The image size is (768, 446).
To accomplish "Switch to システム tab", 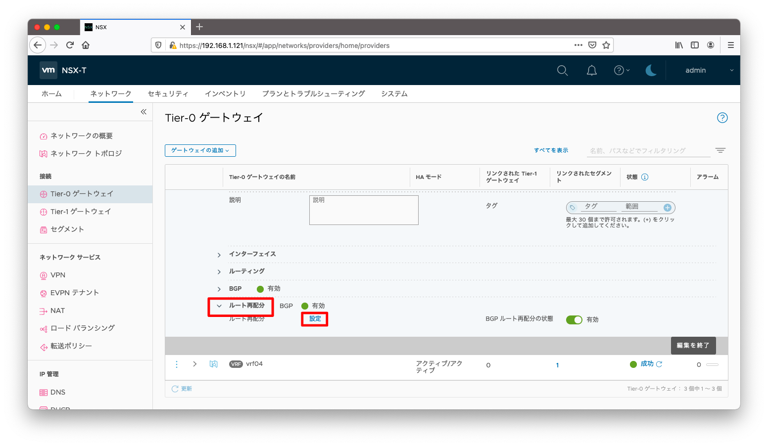I will (x=394, y=94).
